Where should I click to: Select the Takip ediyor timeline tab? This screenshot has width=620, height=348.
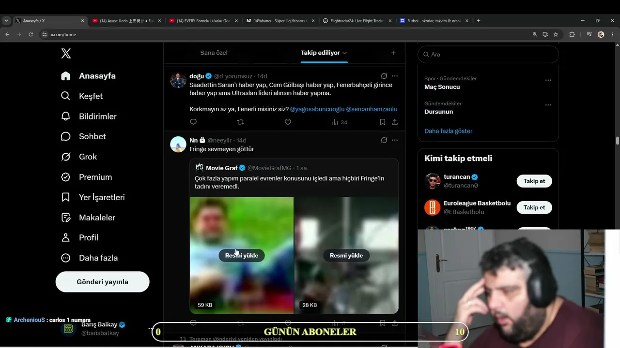(320, 53)
